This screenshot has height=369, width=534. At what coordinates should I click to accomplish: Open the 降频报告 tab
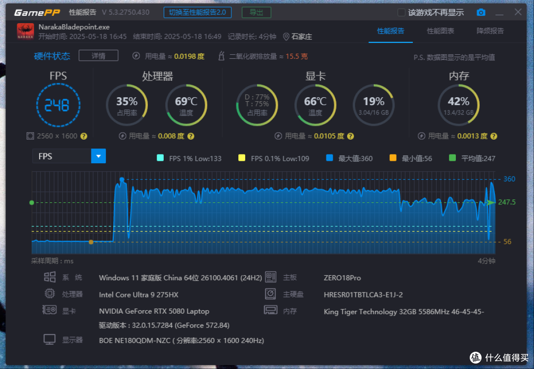click(490, 31)
